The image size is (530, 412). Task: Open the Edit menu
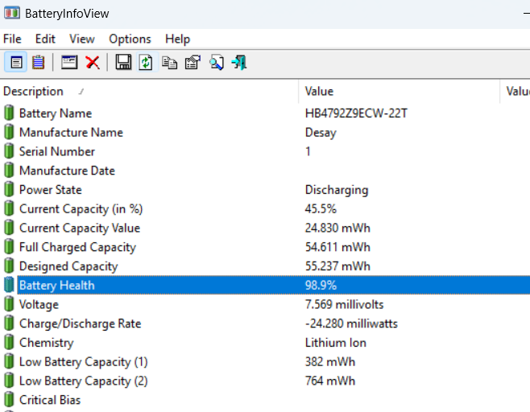(45, 39)
